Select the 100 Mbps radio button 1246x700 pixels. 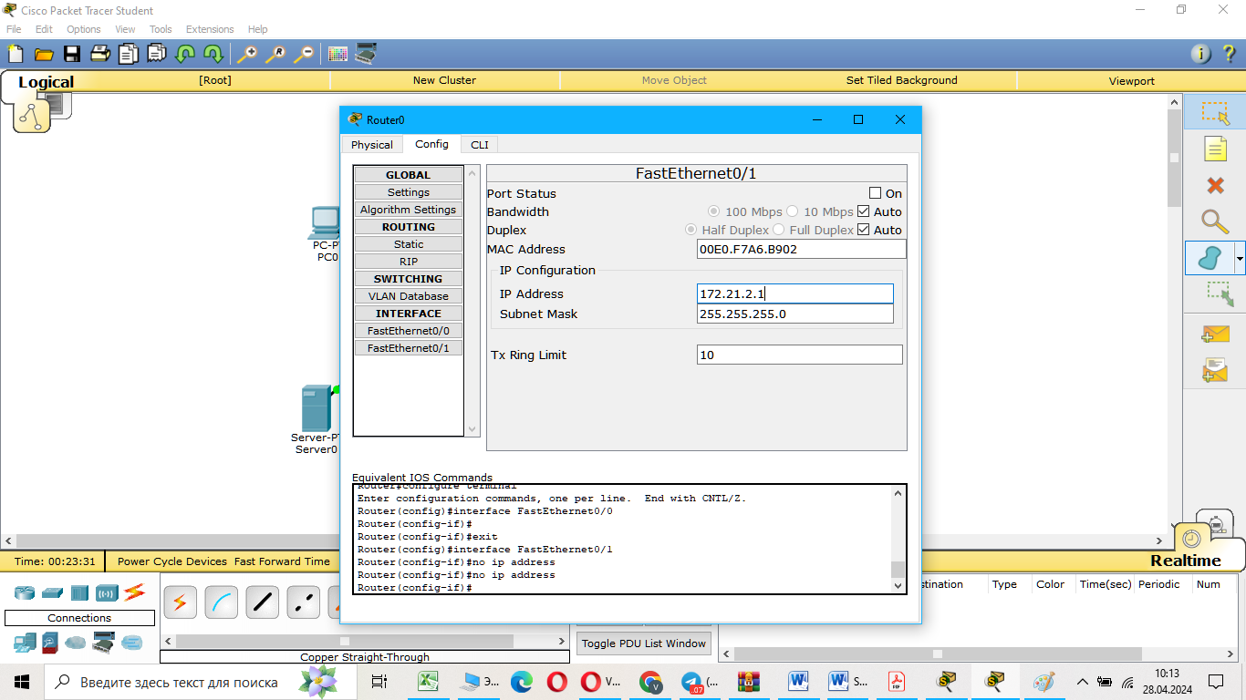[713, 211]
